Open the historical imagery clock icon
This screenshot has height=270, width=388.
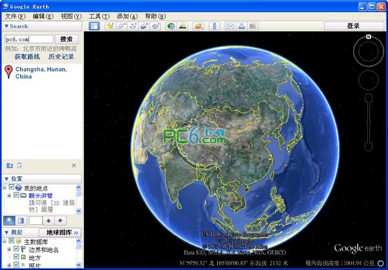pyautogui.click(x=171, y=26)
